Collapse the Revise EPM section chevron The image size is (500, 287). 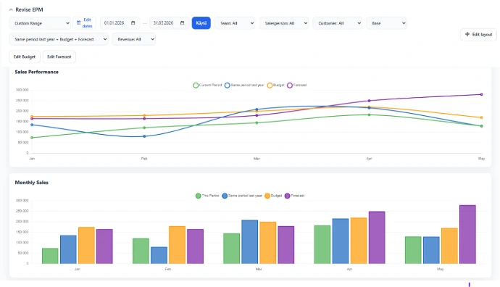point(11,10)
